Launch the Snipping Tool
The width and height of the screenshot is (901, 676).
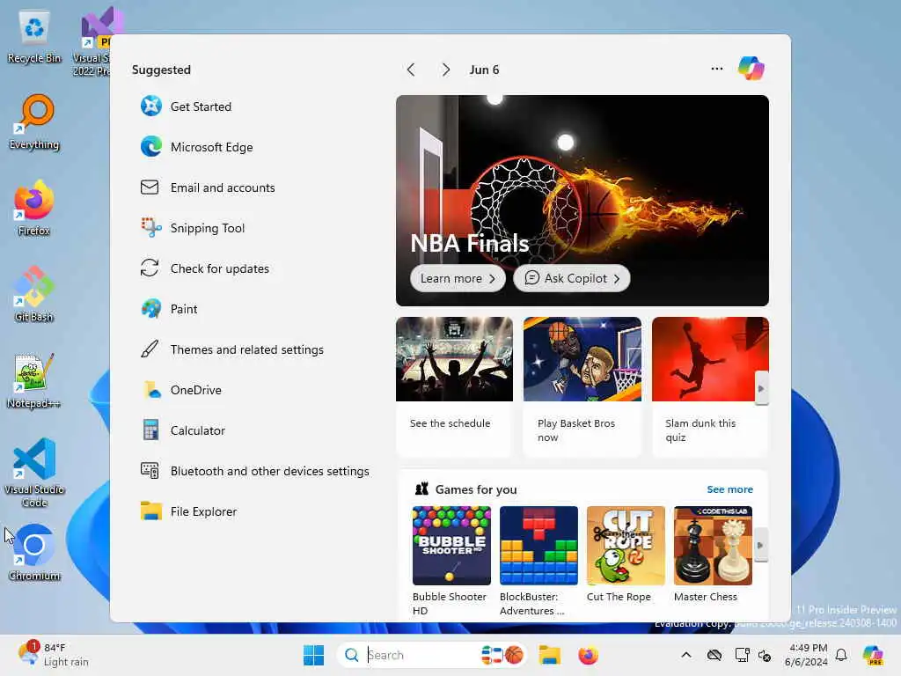[x=193, y=228]
